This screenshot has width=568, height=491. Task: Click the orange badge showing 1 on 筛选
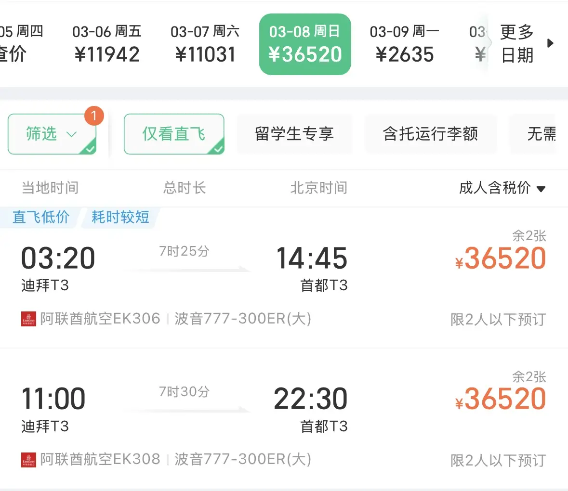(x=93, y=116)
